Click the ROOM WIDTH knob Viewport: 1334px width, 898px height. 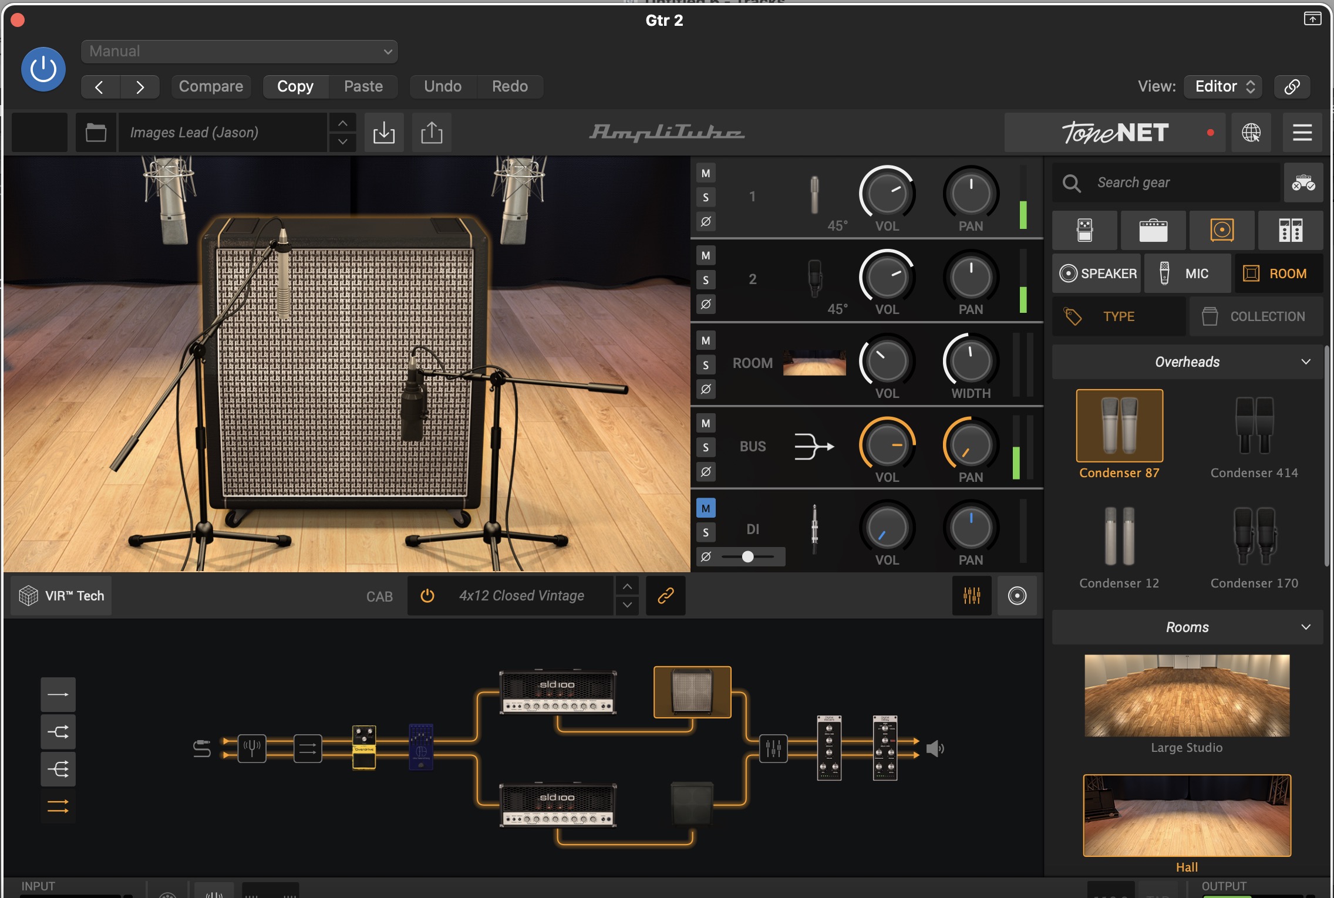tap(971, 361)
